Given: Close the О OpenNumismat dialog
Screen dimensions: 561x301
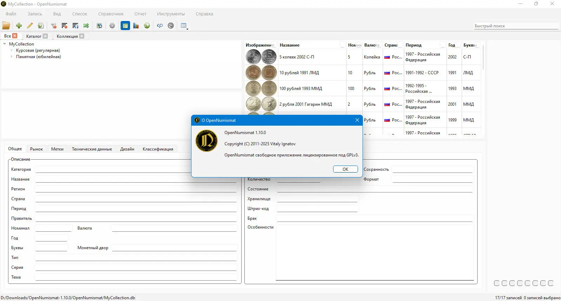Looking at the screenshot, I should click(357, 120).
